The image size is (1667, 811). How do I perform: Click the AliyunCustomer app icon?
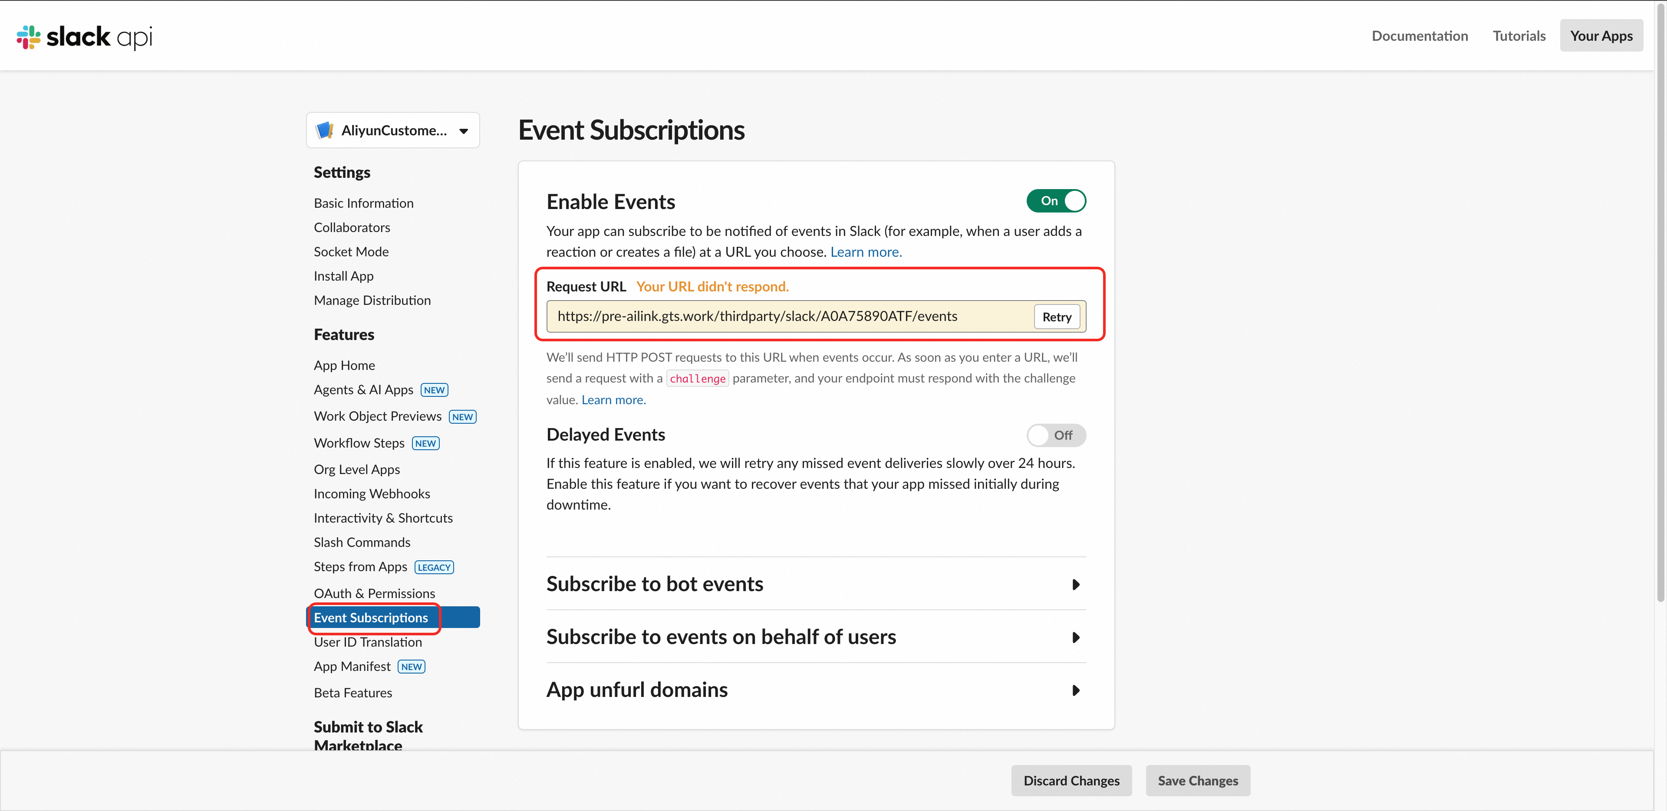pos(324,130)
